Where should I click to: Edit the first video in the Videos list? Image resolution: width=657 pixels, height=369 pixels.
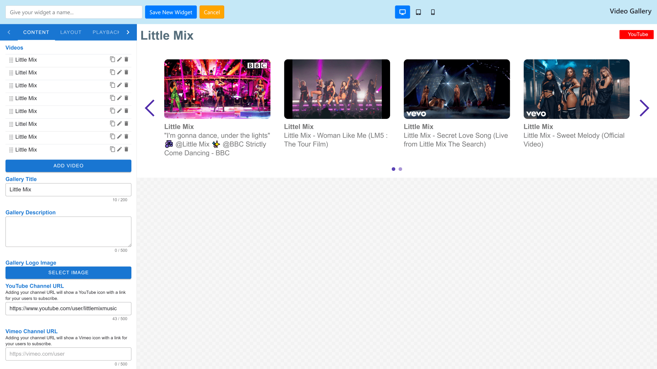coord(119,59)
